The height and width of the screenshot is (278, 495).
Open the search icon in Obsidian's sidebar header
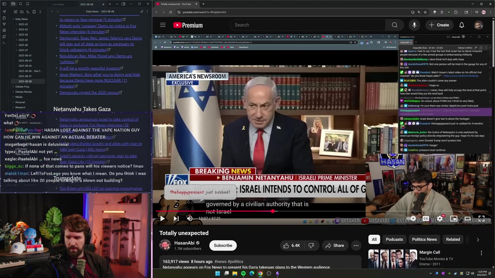pos(20,4)
